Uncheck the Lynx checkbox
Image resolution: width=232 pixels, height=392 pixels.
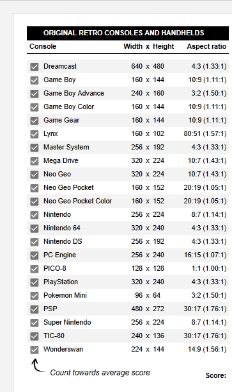tap(35, 134)
